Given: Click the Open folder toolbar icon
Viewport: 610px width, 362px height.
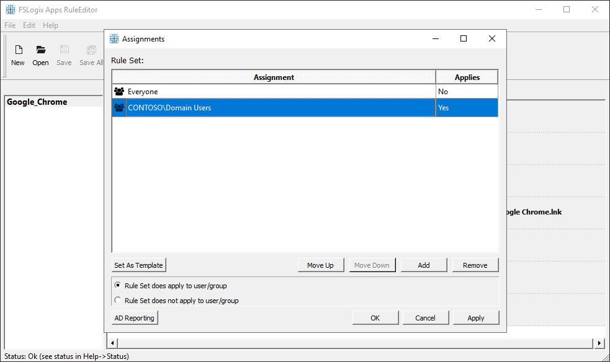Looking at the screenshot, I should coord(40,50).
